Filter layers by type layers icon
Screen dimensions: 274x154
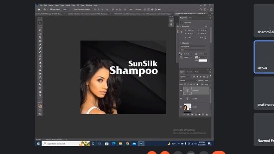point(201,77)
